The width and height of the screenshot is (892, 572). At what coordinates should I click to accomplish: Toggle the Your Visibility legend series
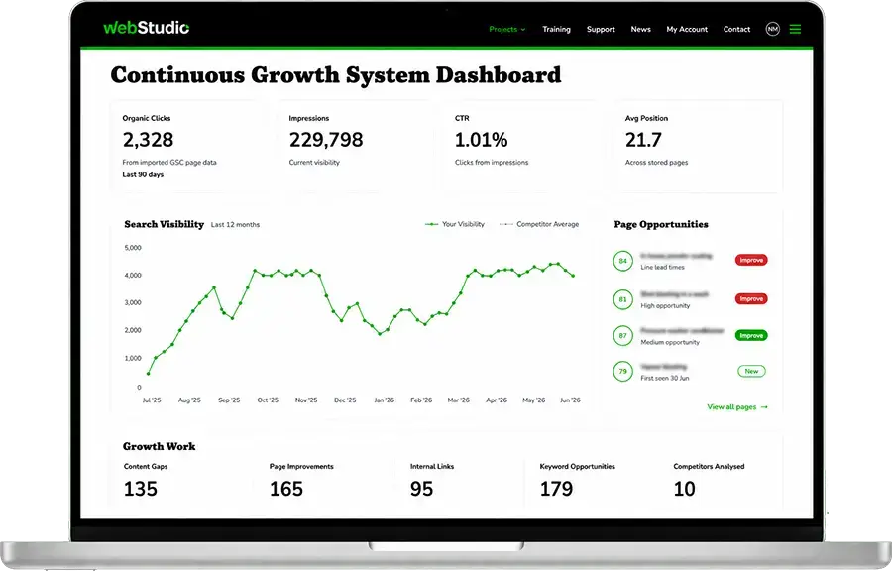455,224
